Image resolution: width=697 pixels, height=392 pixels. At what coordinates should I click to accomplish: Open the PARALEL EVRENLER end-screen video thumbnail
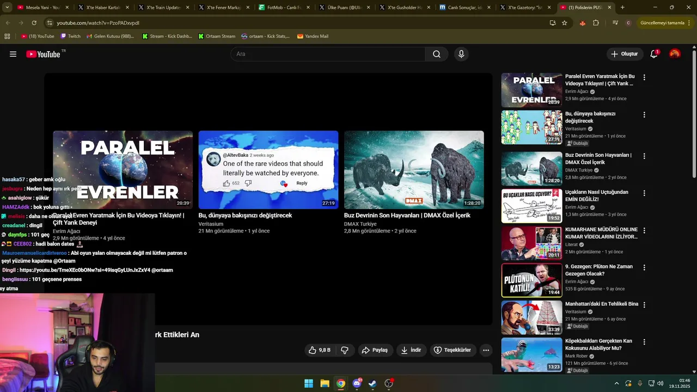(123, 169)
